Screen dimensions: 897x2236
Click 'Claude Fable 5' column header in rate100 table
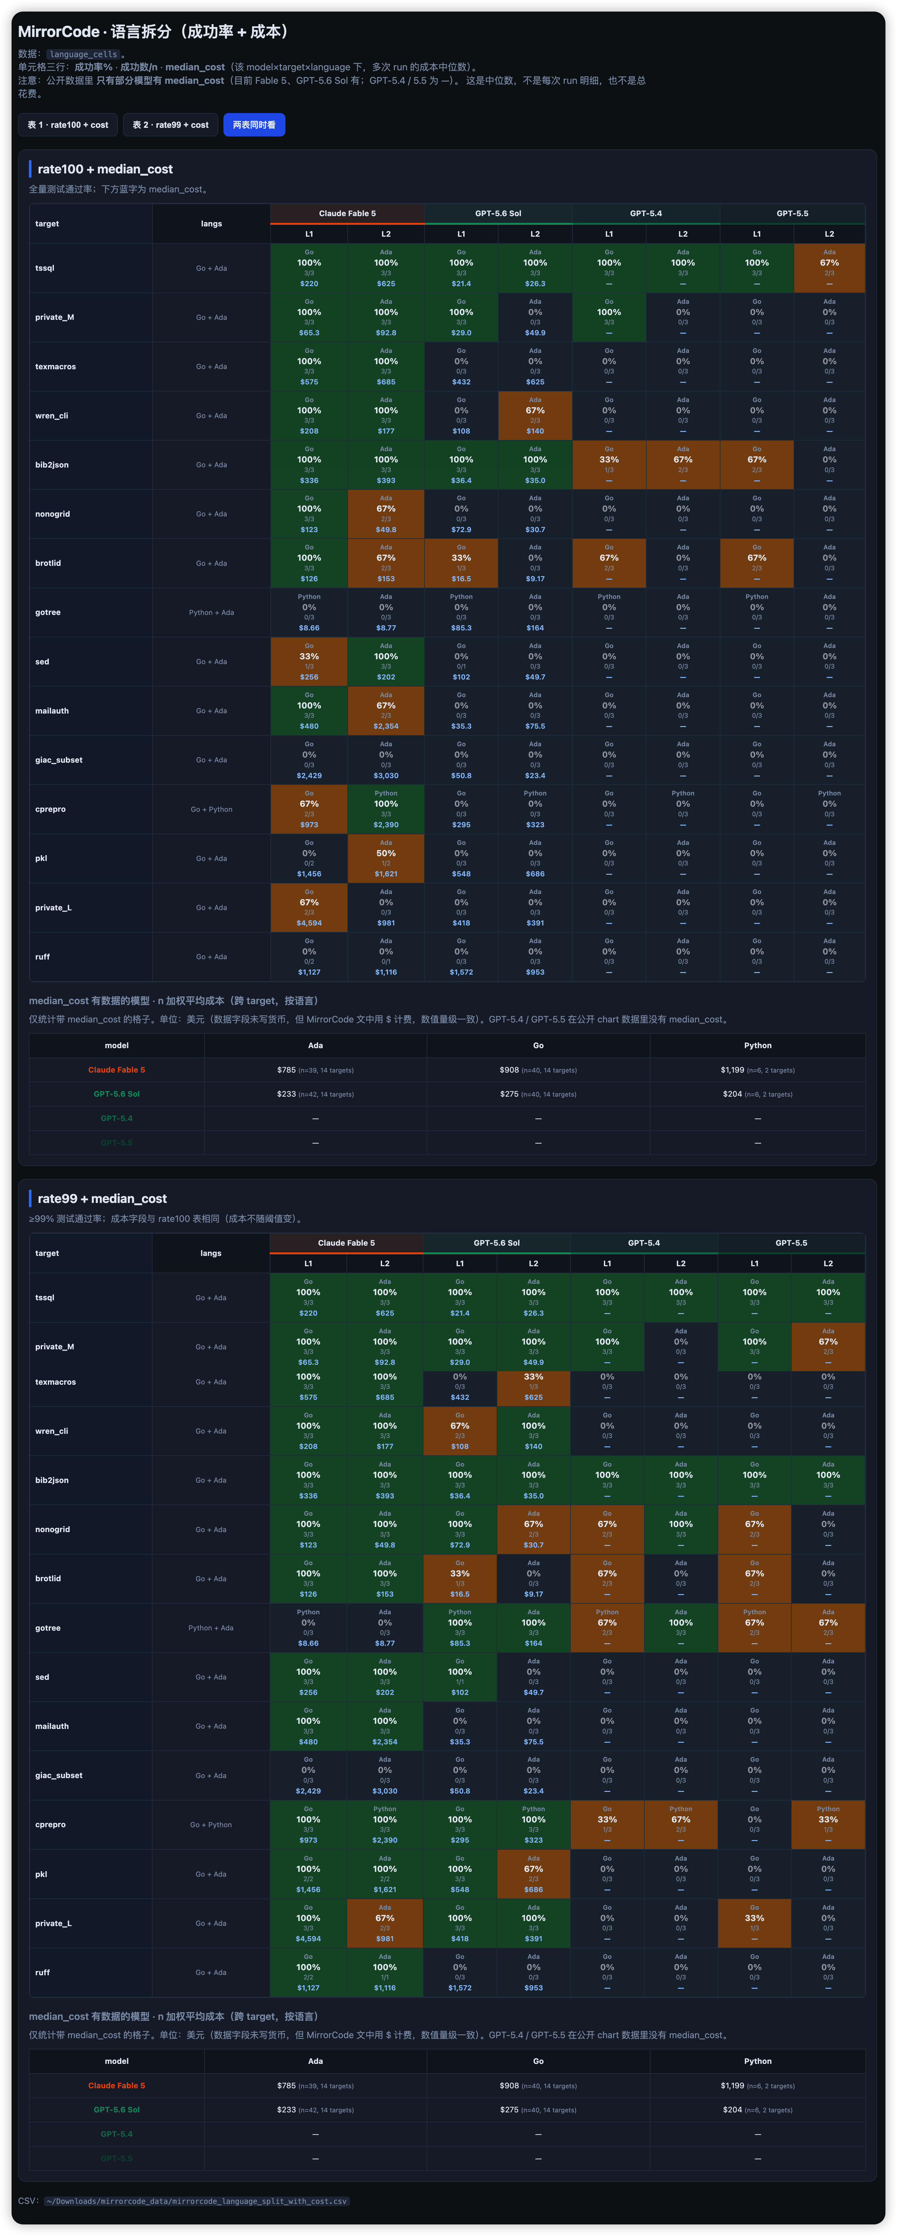pos(347,214)
